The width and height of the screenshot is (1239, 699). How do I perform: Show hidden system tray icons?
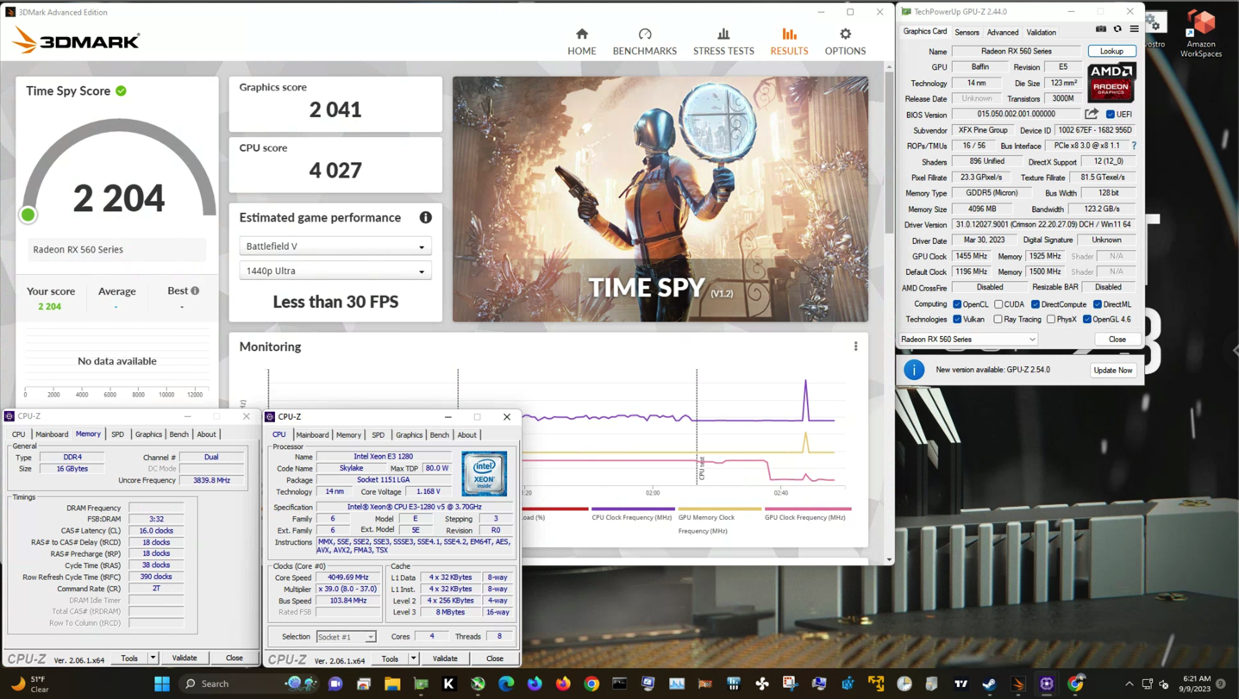[1129, 683]
